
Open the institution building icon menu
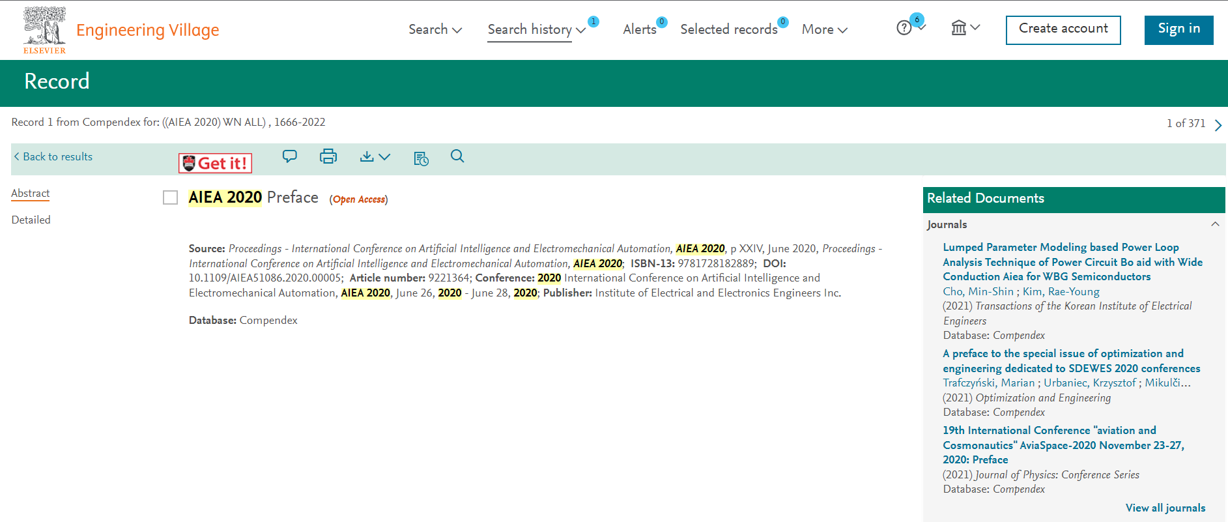(965, 28)
